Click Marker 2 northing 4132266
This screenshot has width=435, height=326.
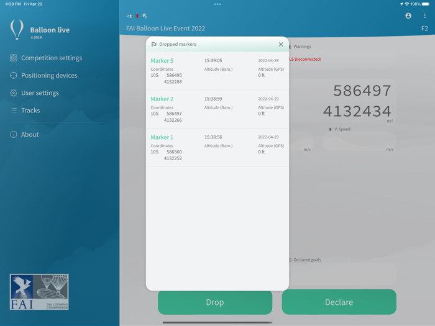(173, 120)
